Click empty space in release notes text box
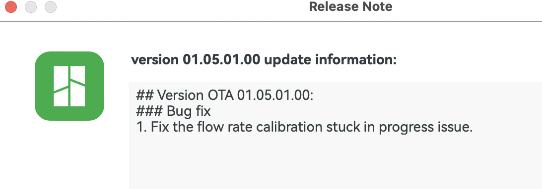Image resolution: width=542 pixels, height=189 pixels. pyautogui.click(x=336, y=162)
